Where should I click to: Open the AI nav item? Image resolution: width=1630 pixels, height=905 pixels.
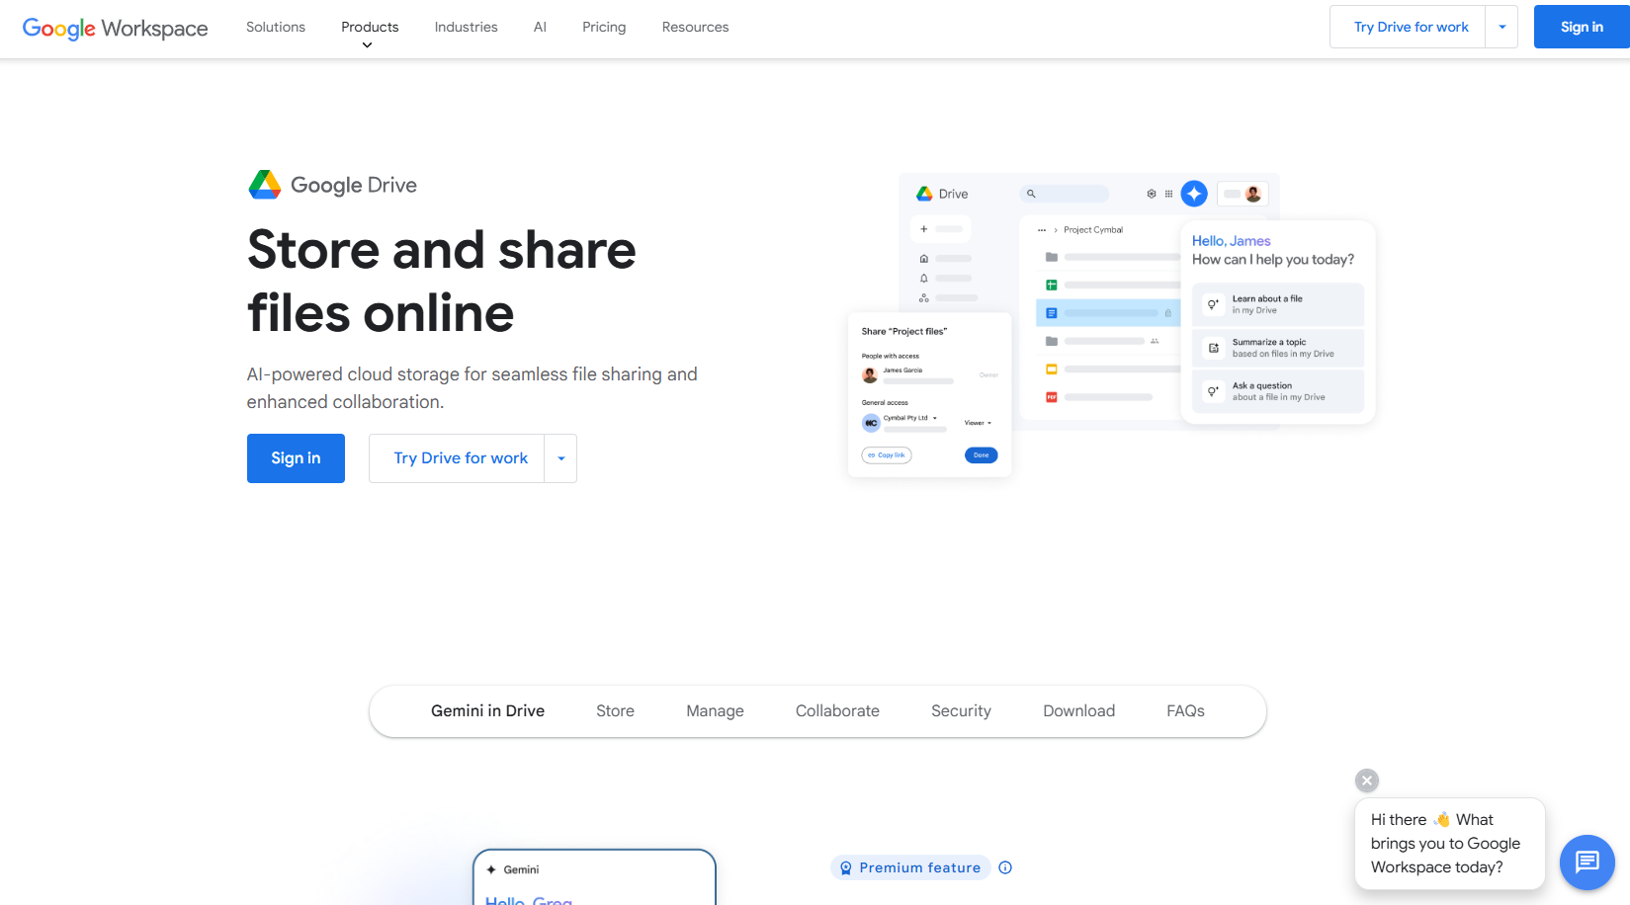coord(540,27)
